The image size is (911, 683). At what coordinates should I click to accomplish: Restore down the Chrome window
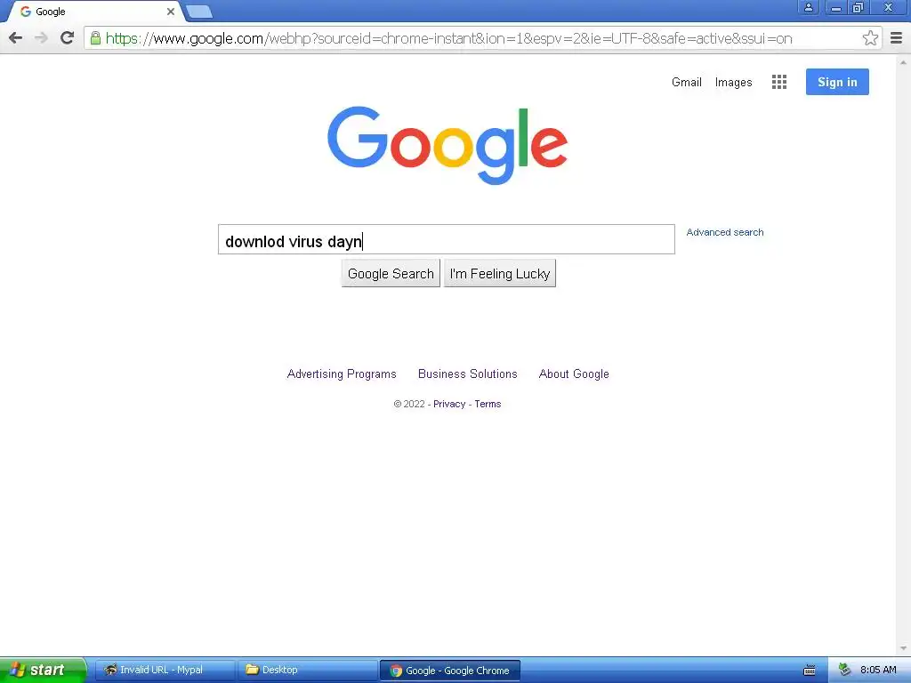tap(859, 7)
